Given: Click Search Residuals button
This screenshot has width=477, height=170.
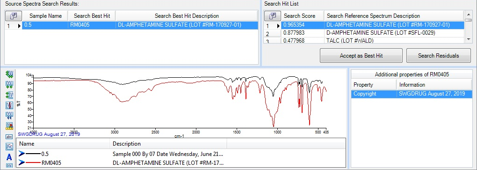Looking at the screenshot, I should pyautogui.click(x=438, y=56).
